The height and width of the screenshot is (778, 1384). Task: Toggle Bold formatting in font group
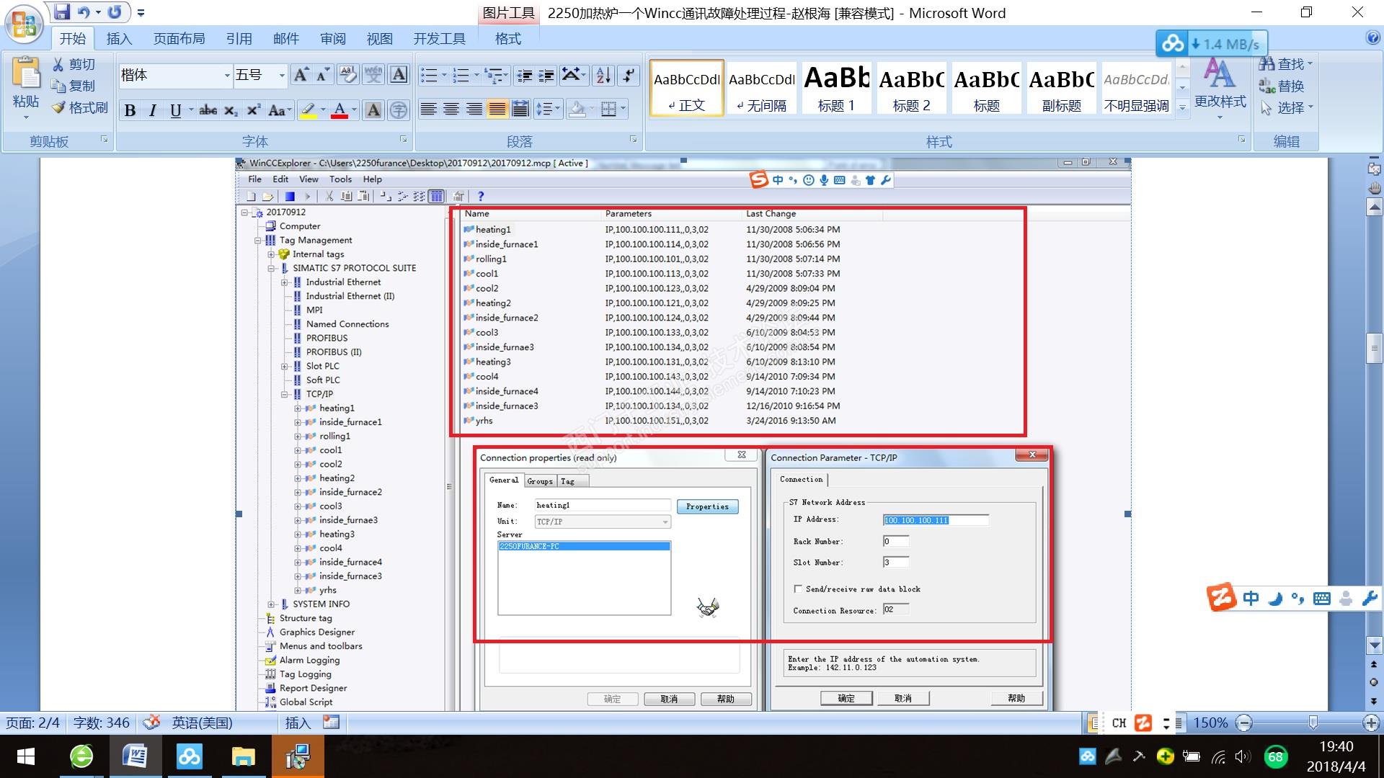coord(130,110)
